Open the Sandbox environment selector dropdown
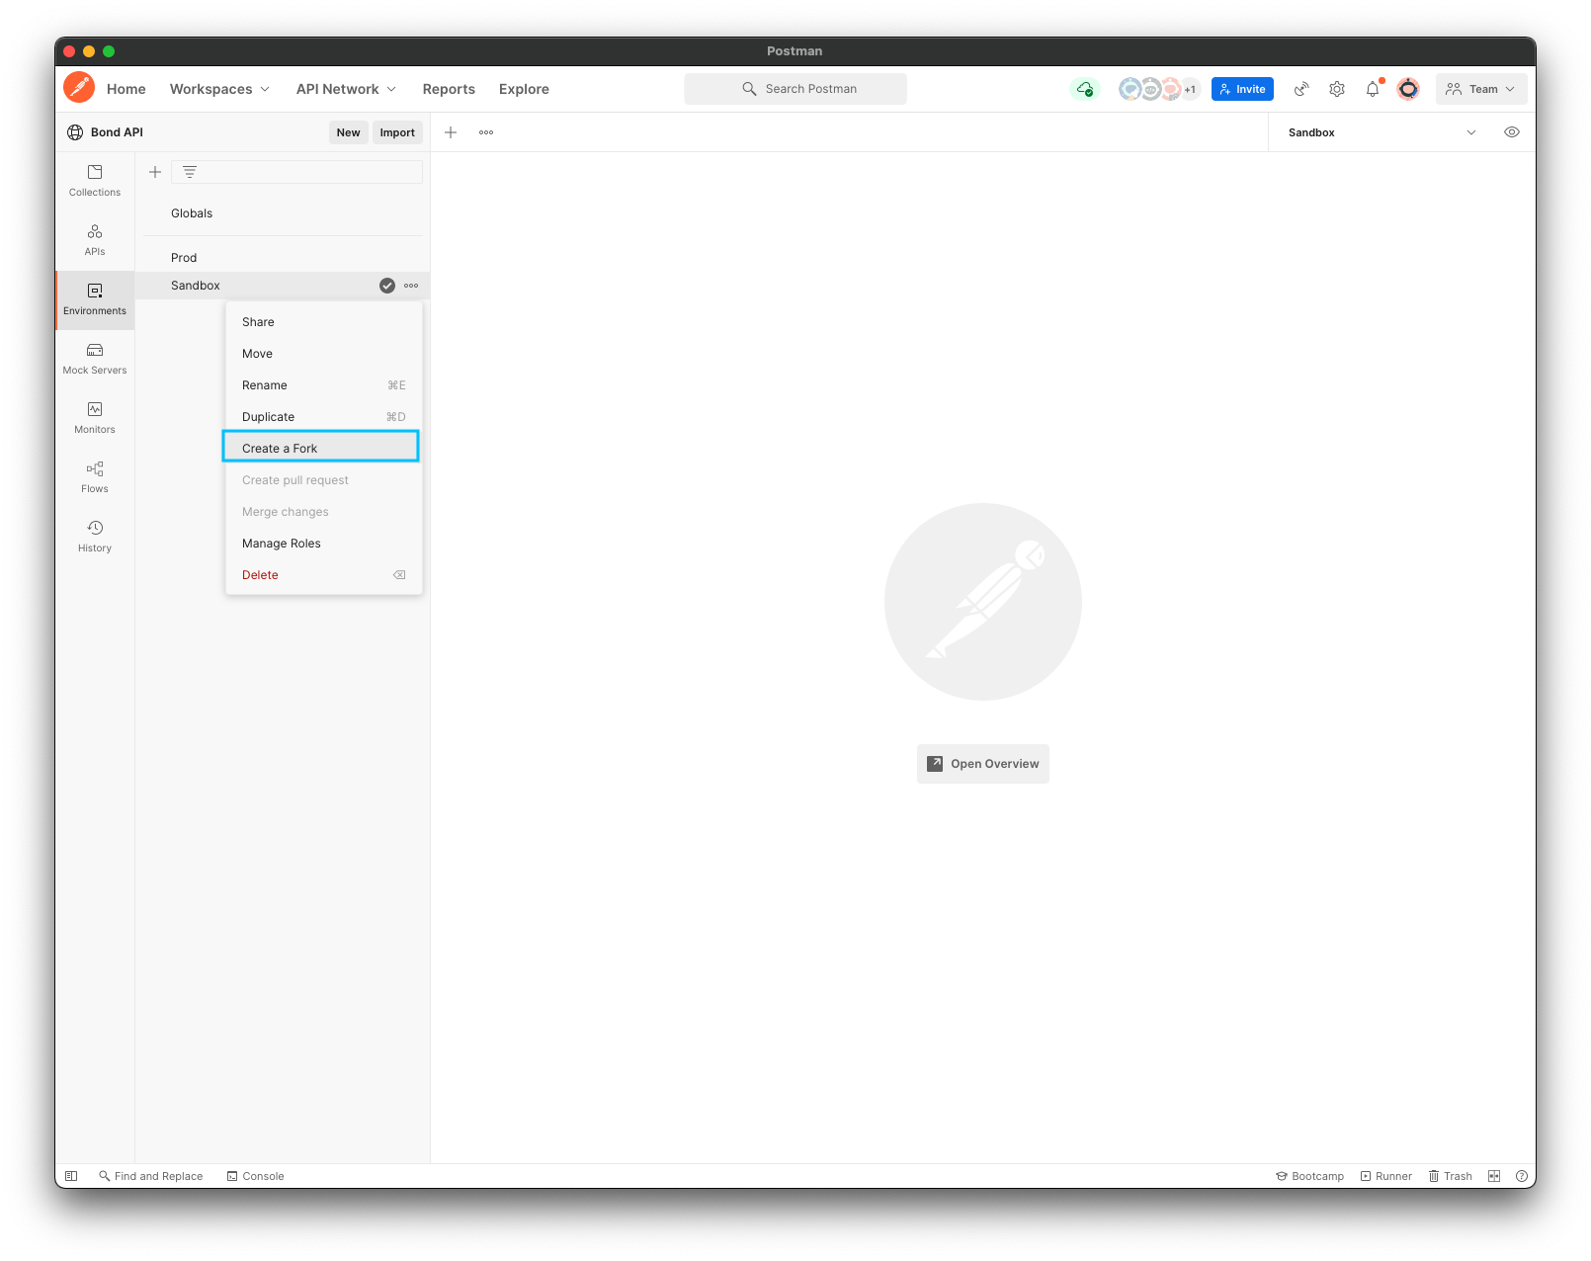The height and width of the screenshot is (1261, 1591). [x=1382, y=132]
